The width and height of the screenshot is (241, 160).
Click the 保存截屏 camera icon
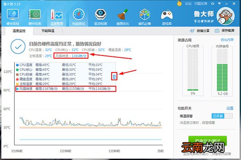coord(217,31)
